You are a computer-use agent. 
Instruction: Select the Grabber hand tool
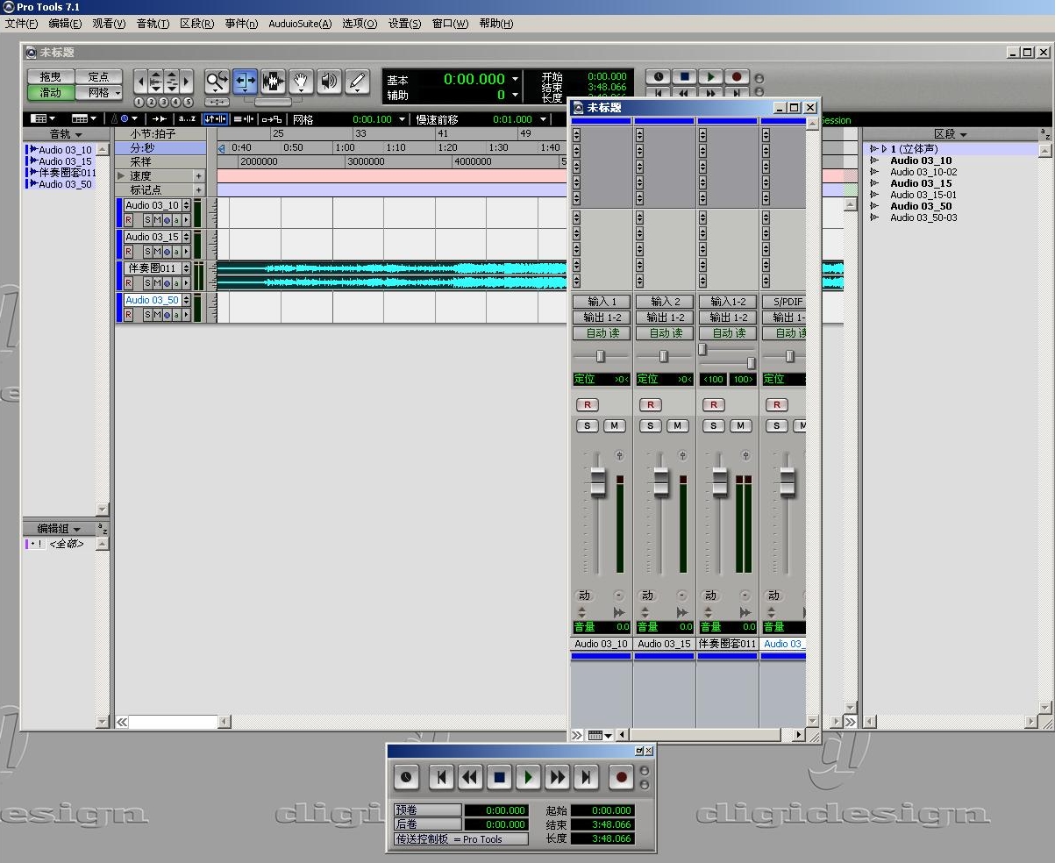pos(301,82)
